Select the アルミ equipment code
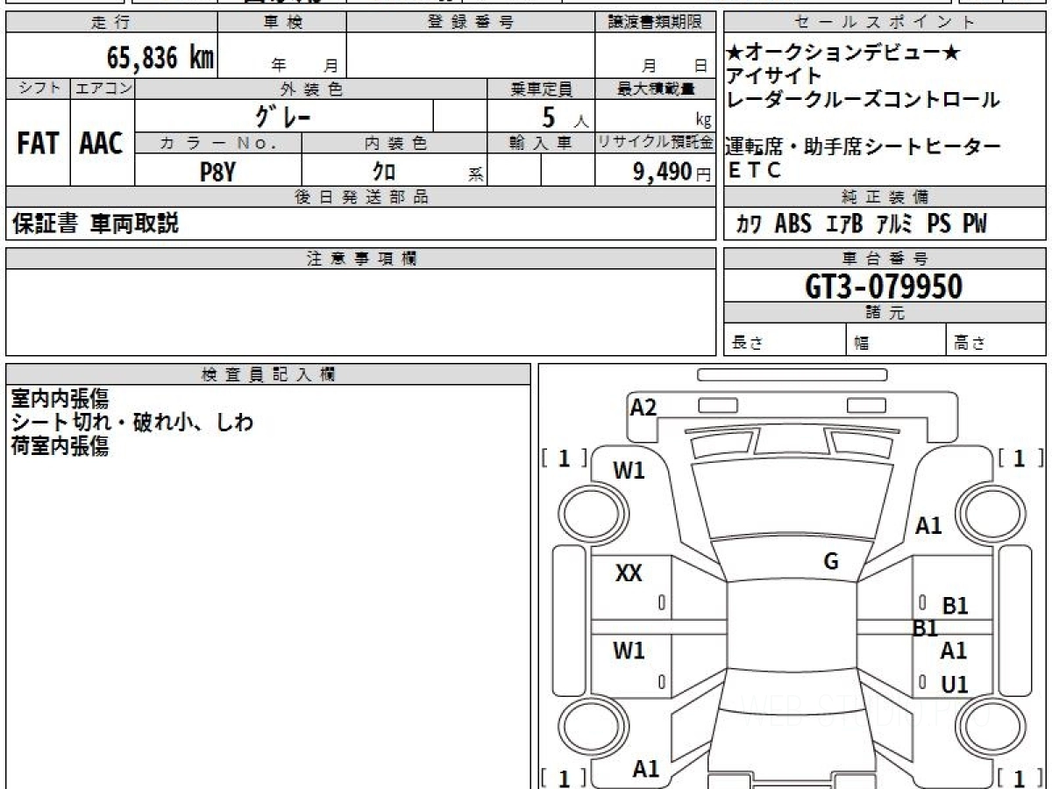1052x789 pixels. point(895,224)
